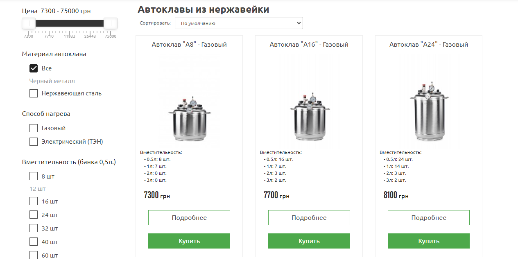Screen dimensions: 518x260
Task: Select the 8 шт capacity checkbox
Action: pyautogui.click(x=34, y=176)
